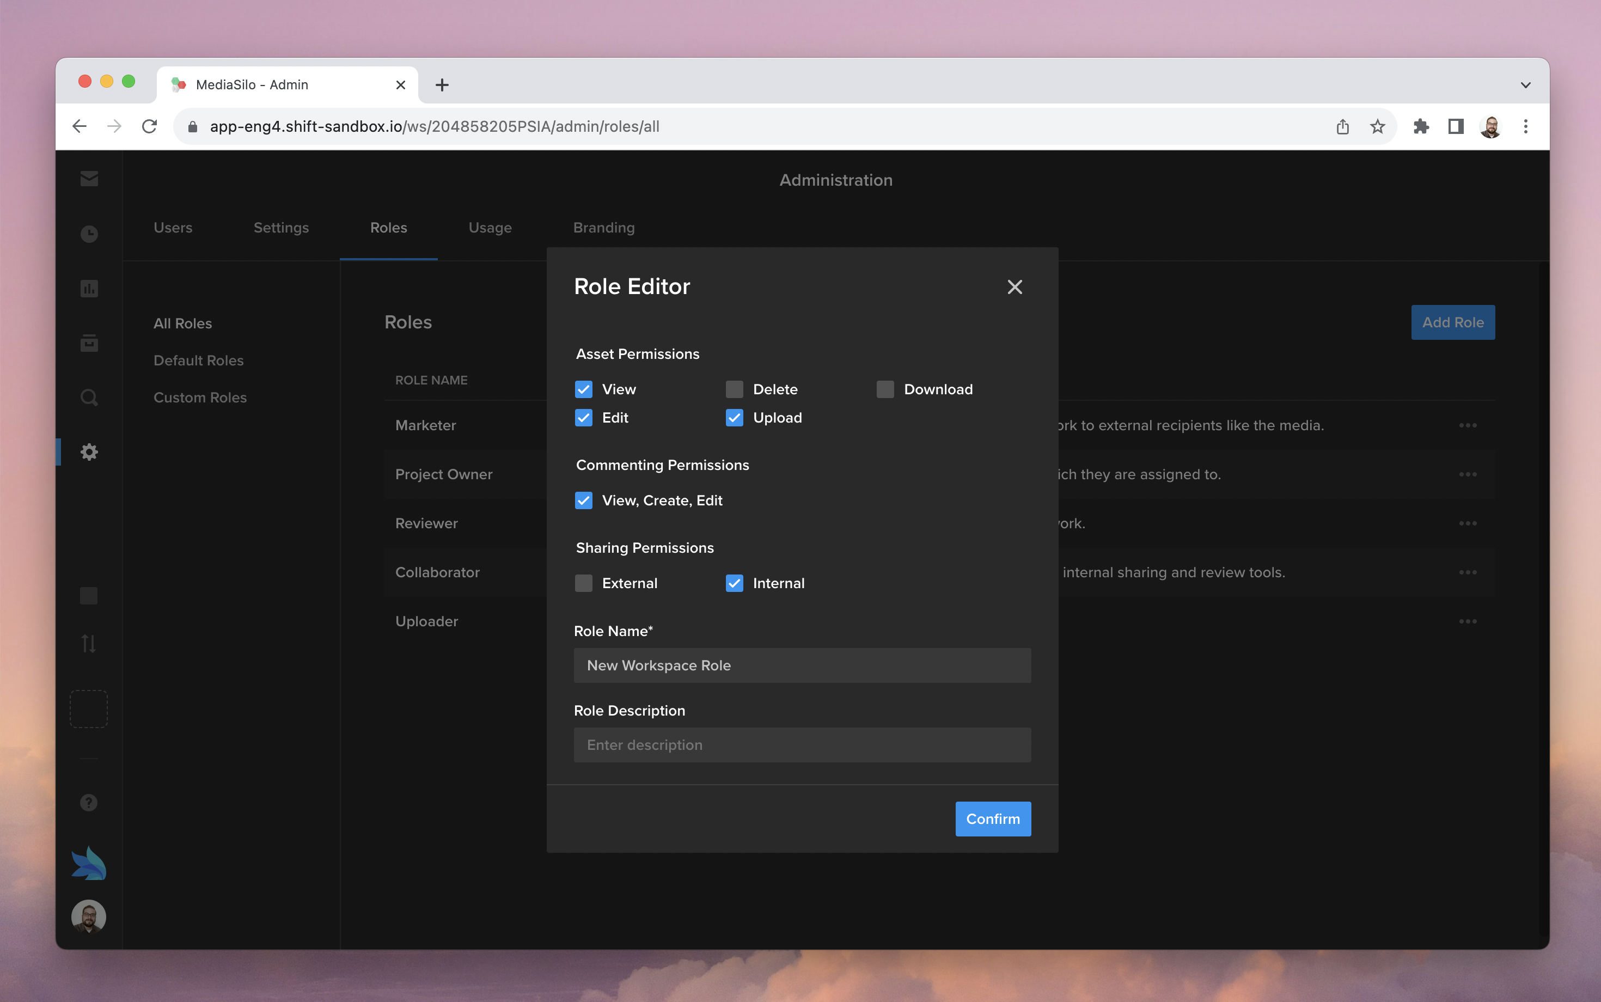Switch to the Usage tab
The width and height of the screenshot is (1601, 1002).
(x=490, y=227)
